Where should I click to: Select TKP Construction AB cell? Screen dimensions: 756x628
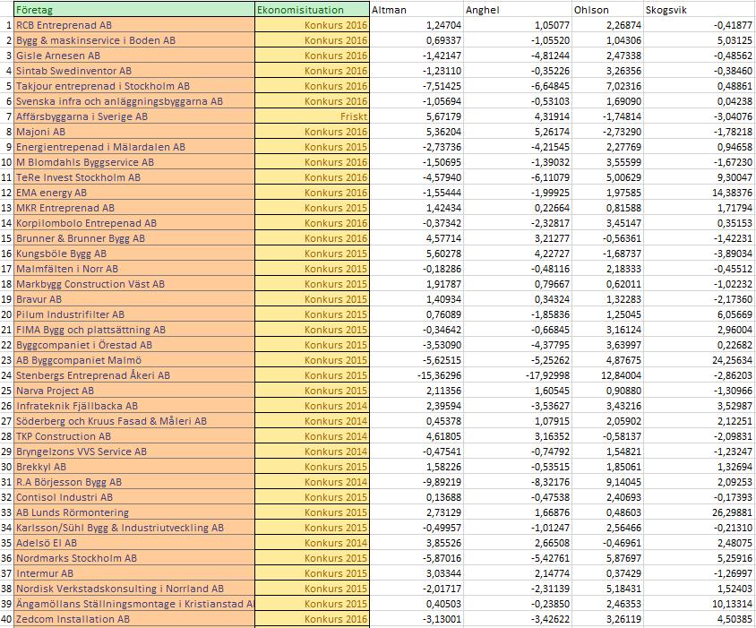pos(134,436)
